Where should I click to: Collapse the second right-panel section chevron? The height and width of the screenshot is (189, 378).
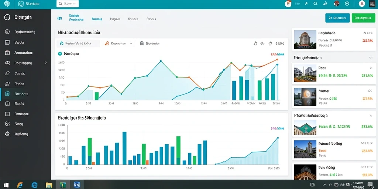click(371, 116)
